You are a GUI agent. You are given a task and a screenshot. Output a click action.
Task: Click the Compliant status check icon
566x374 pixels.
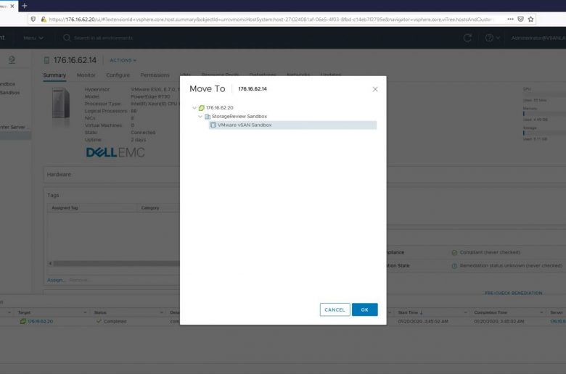click(454, 252)
